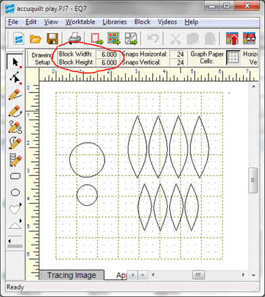
Task: Click the Save project floppy icon
Action: click(x=52, y=39)
